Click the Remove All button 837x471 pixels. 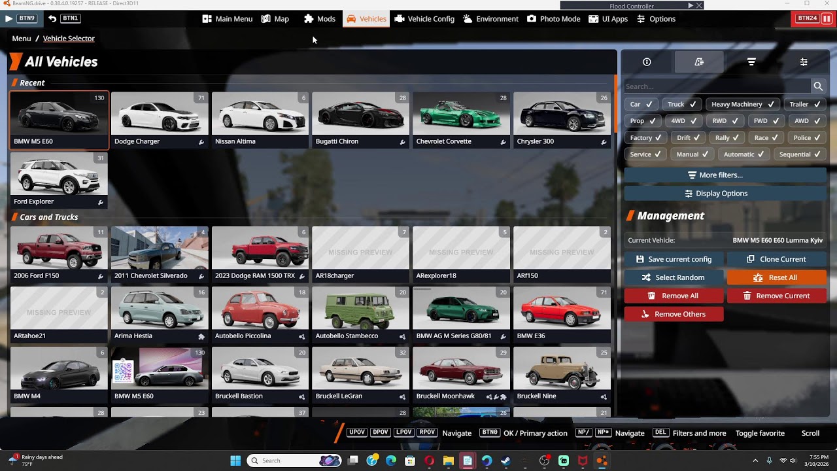tap(674, 296)
